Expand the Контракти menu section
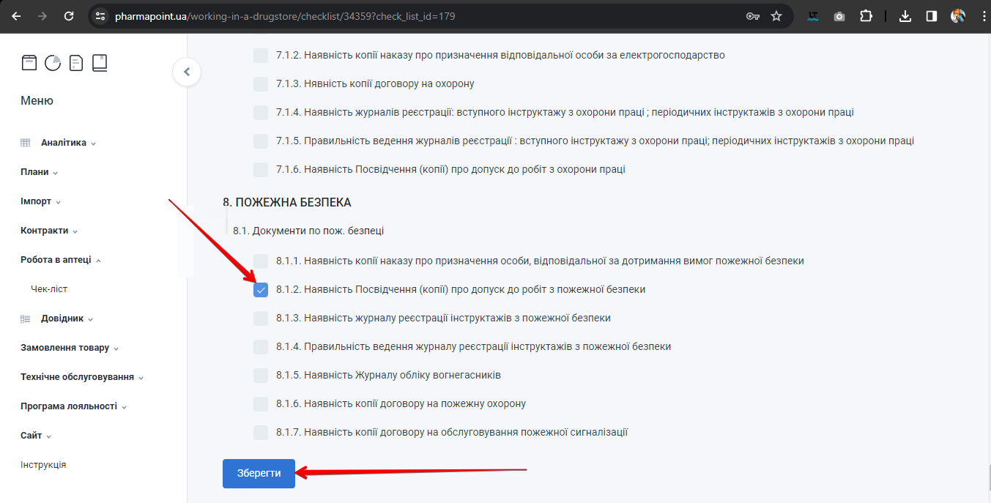Screen dimensions: 991x503 click(45, 231)
